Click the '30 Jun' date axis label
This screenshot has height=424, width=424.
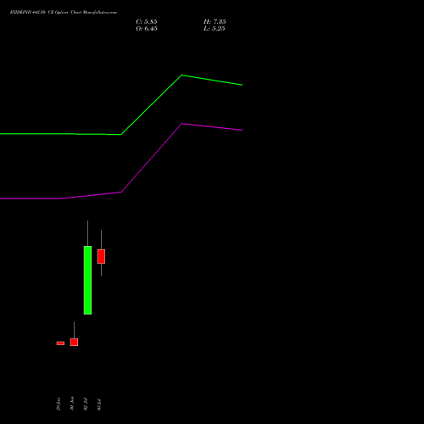[72, 403]
